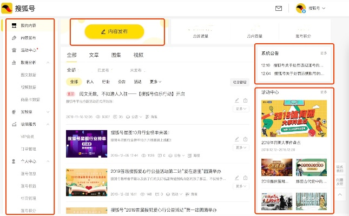The height and width of the screenshot is (216, 349).
Task: Click the delete trash icon on the first article
Action: tap(245, 100)
